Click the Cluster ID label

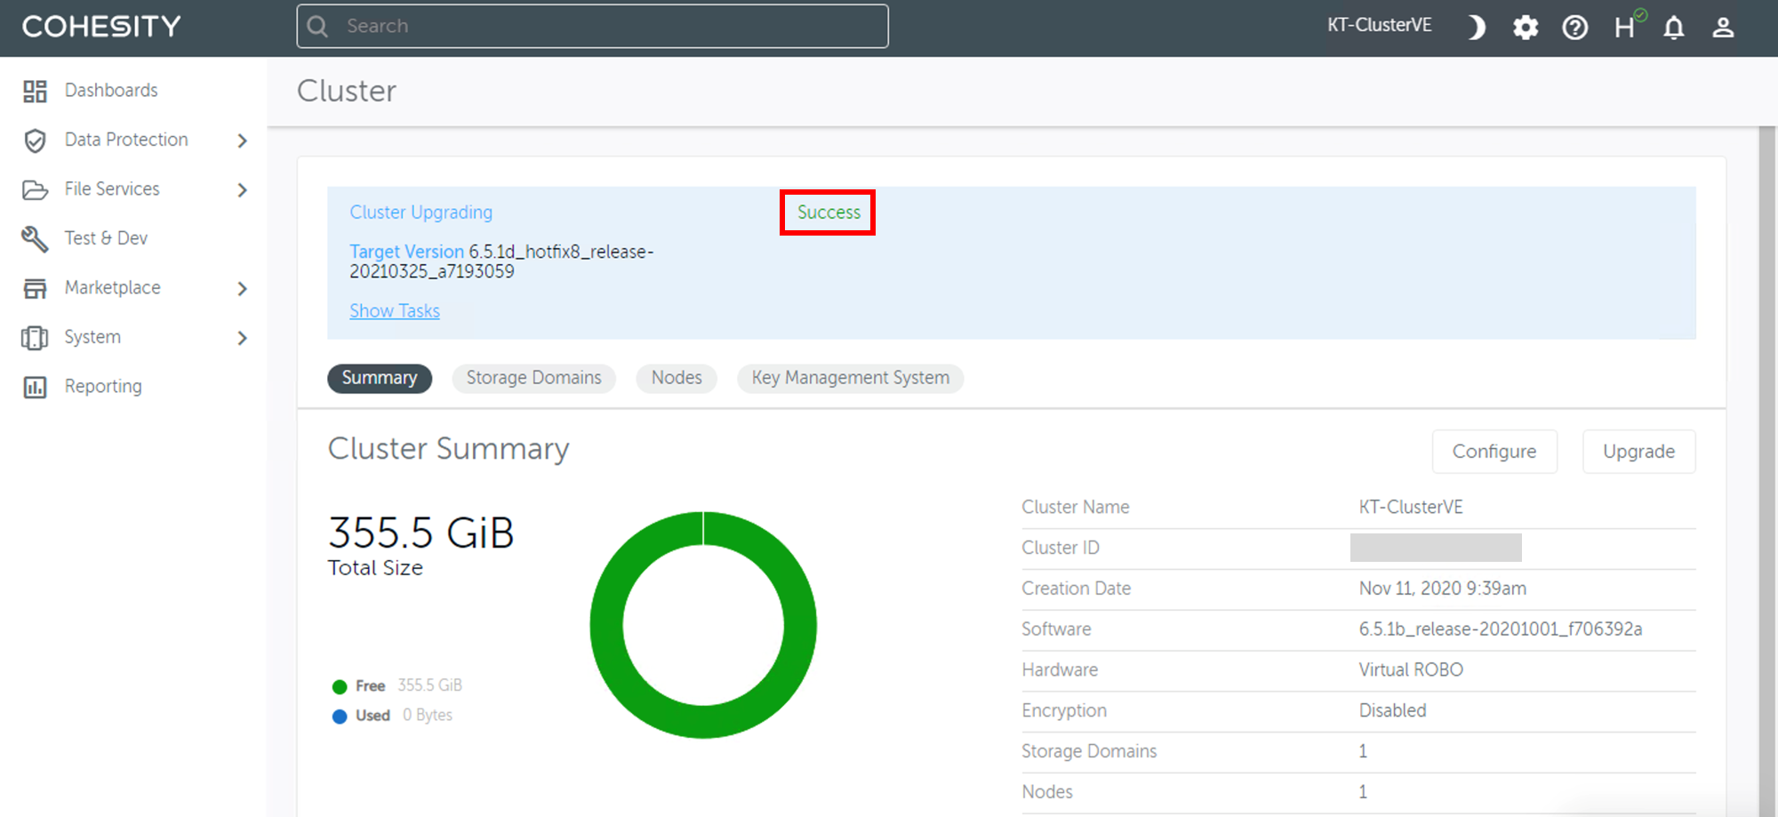(1061, 548)
